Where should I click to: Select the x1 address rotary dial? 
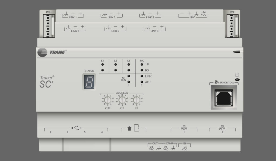pos(136,100)
